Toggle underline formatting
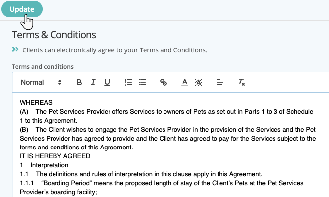The height and width of the screenshot is (197, 329). tap(107, 82)
